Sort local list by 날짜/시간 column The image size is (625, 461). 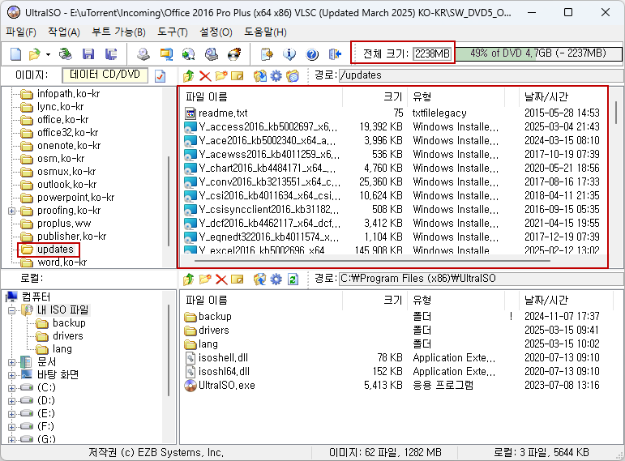(x=565, y=300)
